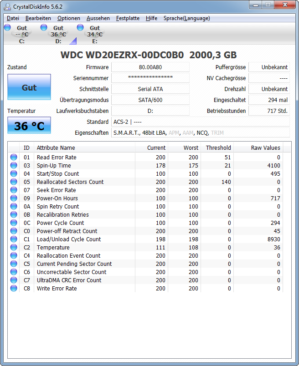This screenshot has width=299, height=366.
Task: Select the Power-off Retract Count raw value 45
Action: click(x=277, y=231)
